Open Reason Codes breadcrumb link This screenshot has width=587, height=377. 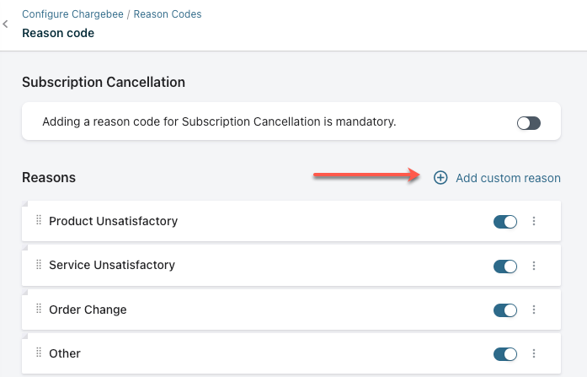pos(168,14)
